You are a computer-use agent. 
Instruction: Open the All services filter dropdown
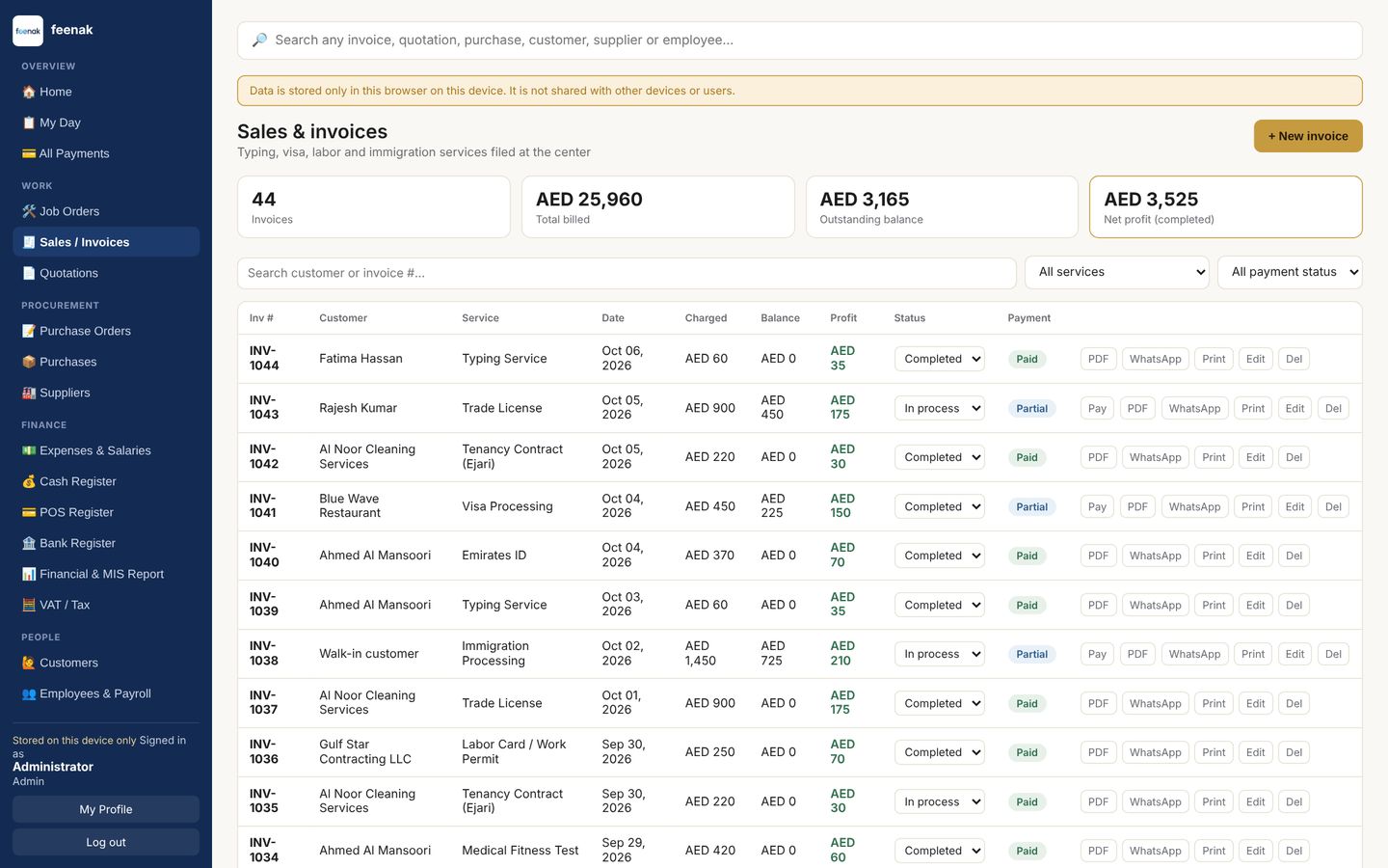(x=1117, y=272)
